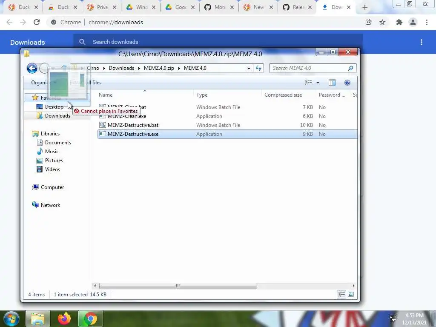Screen dimensions: 436x327
Task: Click the Chrome taskbar icon
Action: (91, 318)
